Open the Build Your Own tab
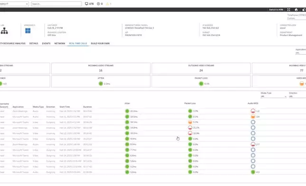 100,44
